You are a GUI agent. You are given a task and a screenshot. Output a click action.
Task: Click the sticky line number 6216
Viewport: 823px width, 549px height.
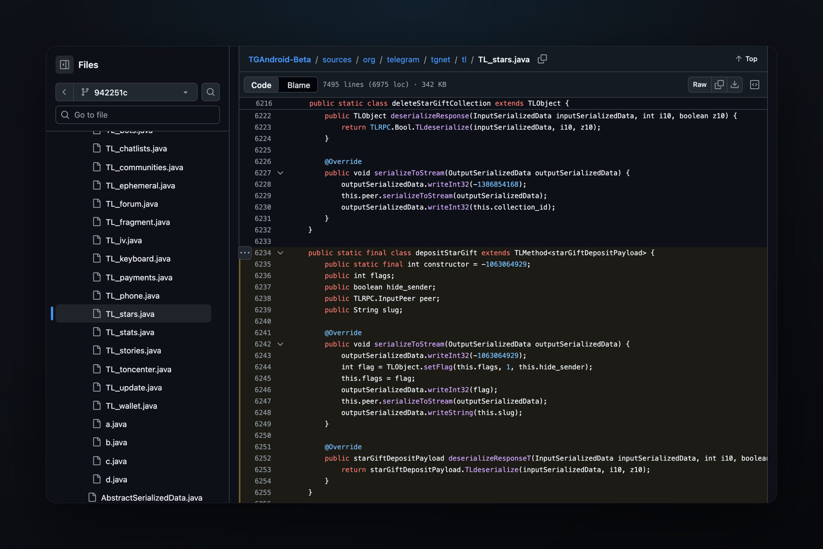point(264,103)
